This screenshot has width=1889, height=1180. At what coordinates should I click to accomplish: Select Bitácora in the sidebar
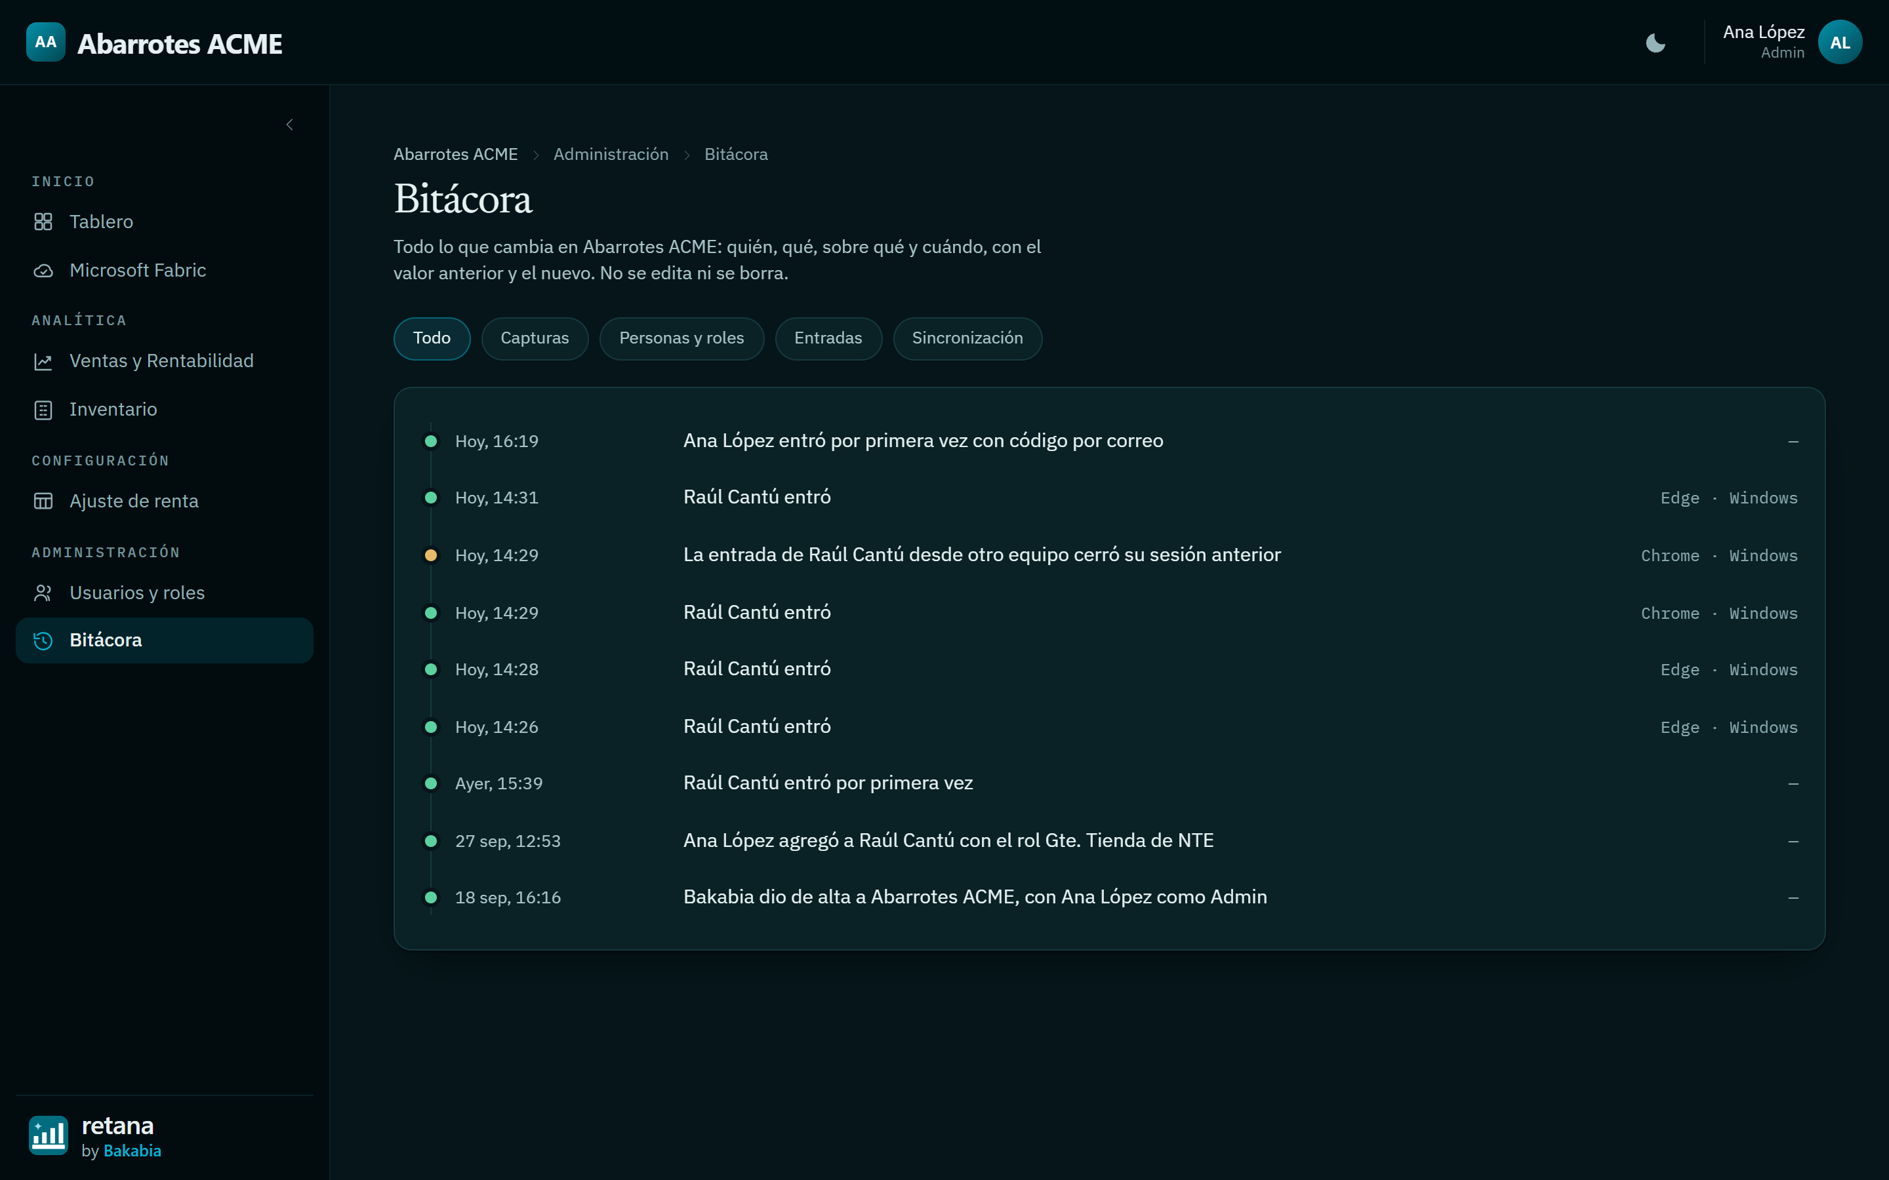click(x=164, y=640)
